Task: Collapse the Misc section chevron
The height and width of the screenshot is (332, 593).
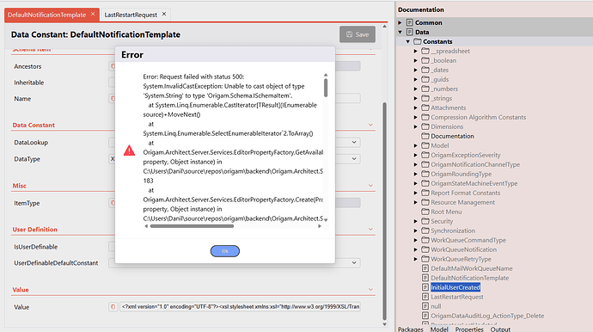Action: pos(370,186)
